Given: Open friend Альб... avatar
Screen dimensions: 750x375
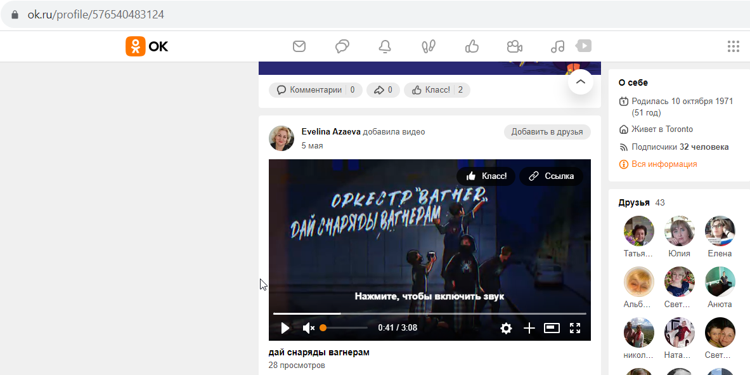Looking at the screenshot, I should click(x=638, y=282).
